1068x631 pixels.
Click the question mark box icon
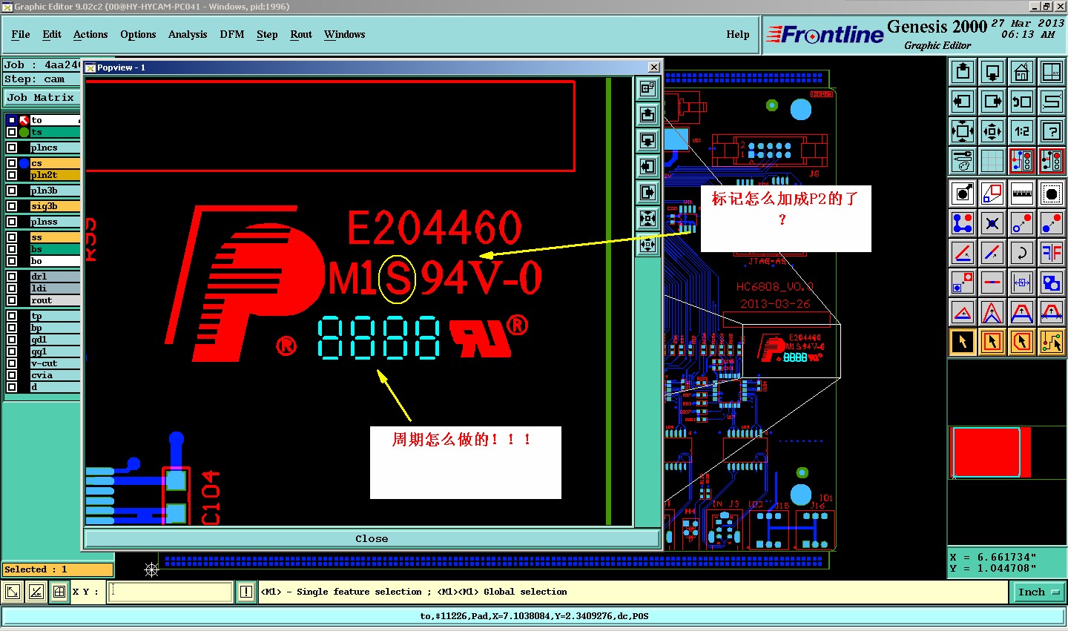(1052, 131)
